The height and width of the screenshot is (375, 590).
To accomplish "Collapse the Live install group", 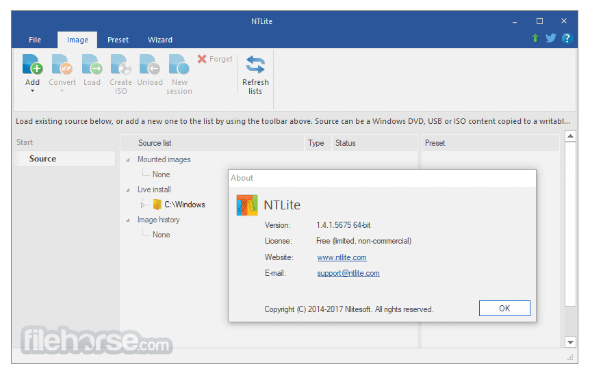I will (128, 190).
